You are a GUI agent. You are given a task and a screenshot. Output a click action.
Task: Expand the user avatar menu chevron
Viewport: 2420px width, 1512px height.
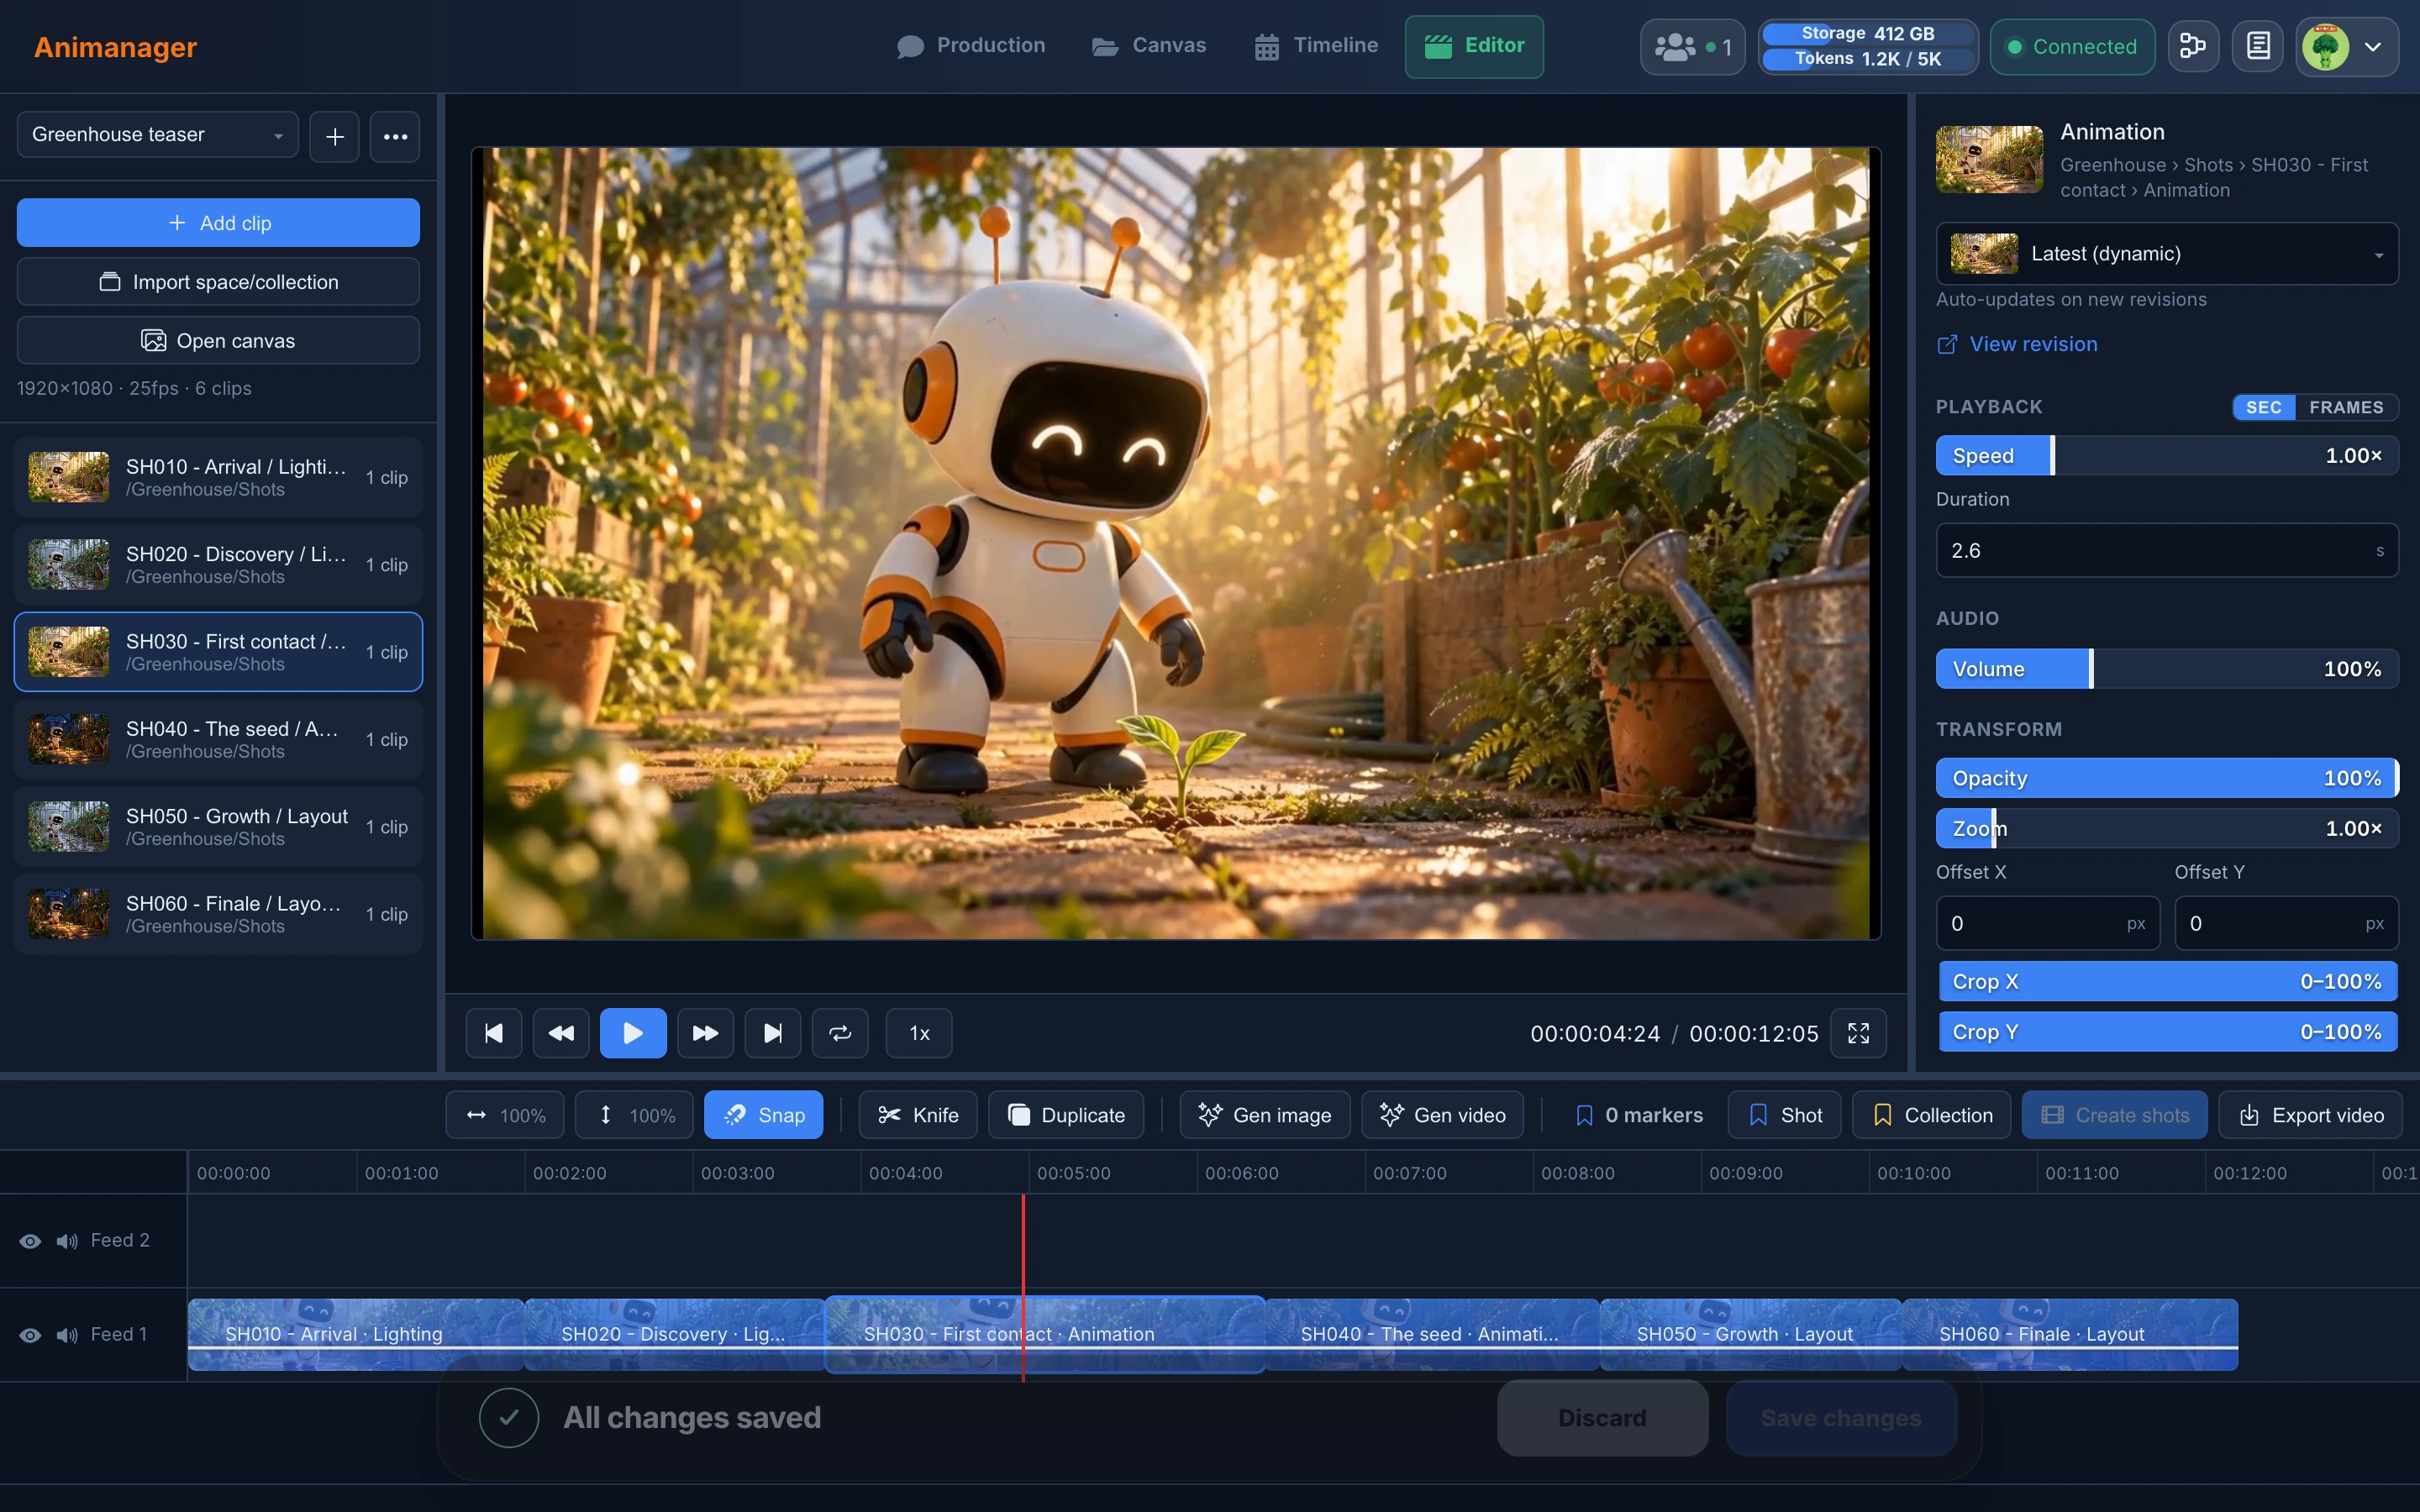(2372, 47)
